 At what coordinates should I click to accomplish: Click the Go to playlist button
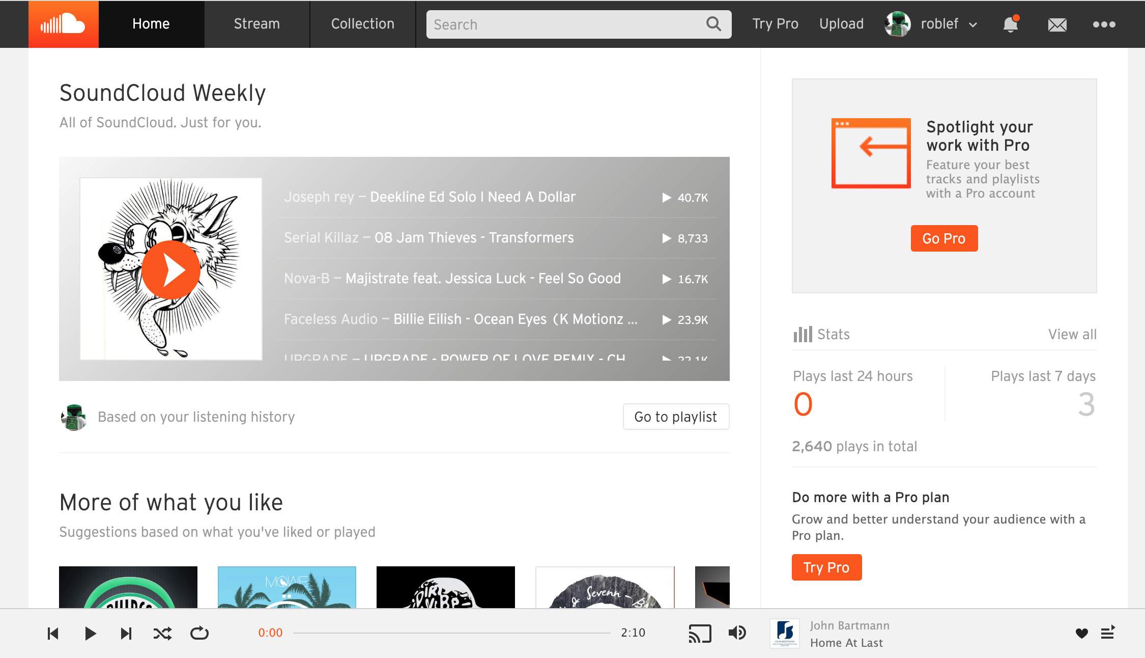(x=675, y=417)
